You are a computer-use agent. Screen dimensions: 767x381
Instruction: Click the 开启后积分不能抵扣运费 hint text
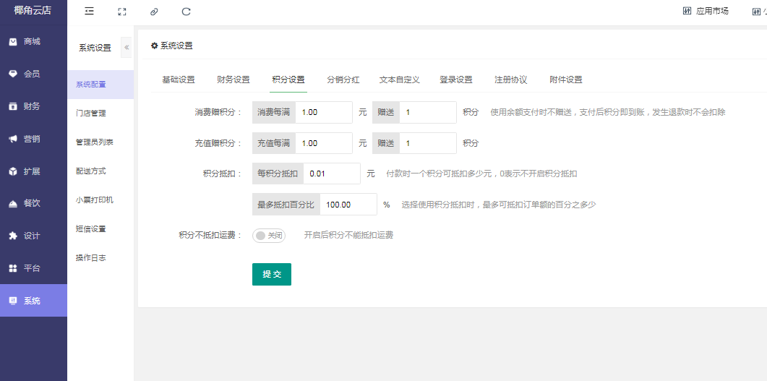pos(348,235)
